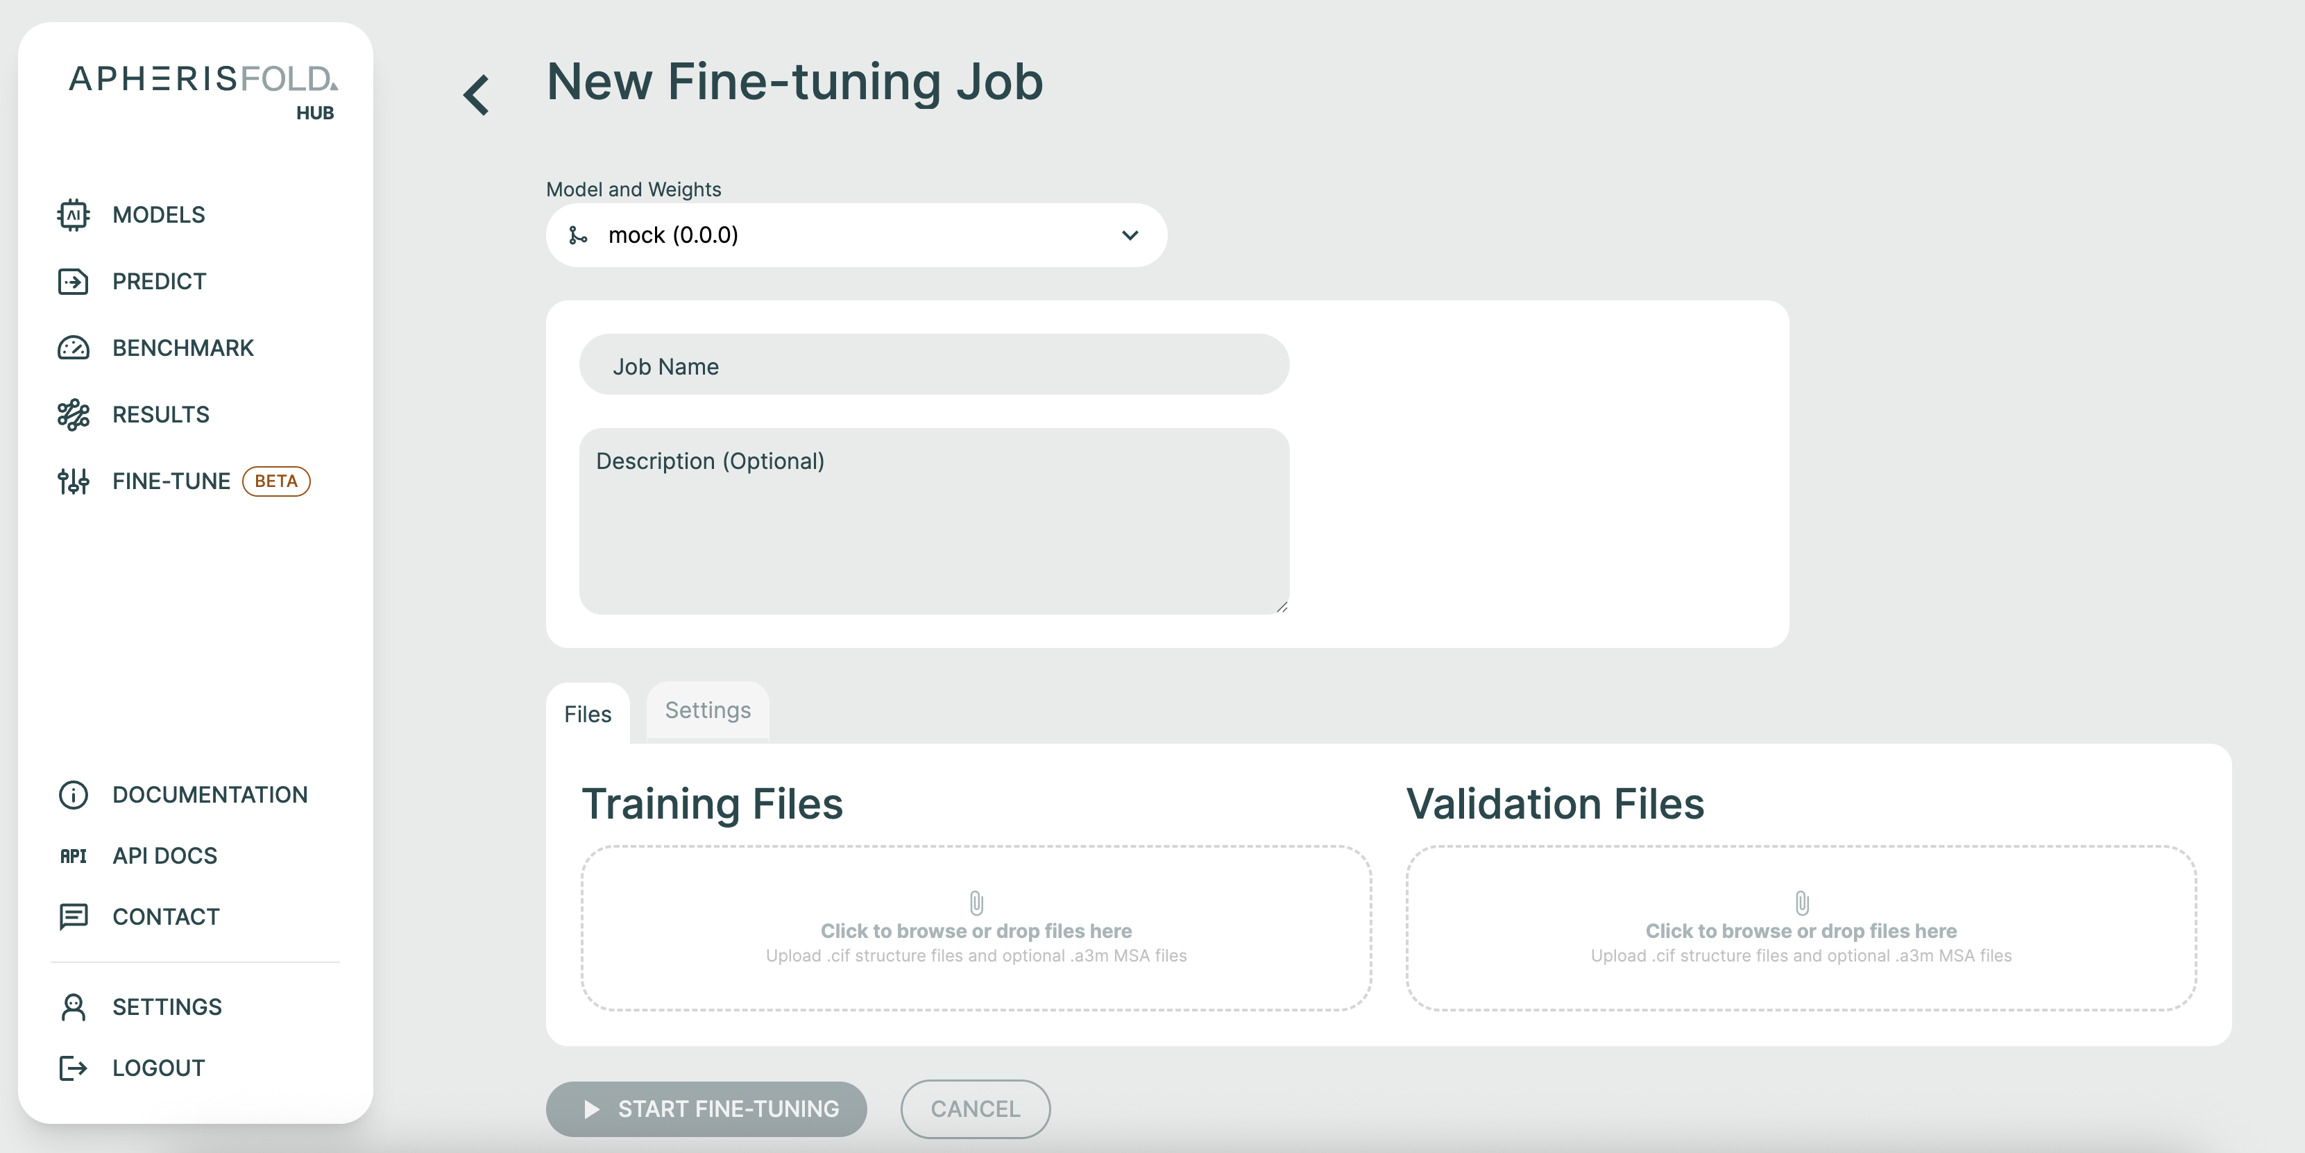
Task: Click the Models AI chip icon
Action: coord(74,214)
